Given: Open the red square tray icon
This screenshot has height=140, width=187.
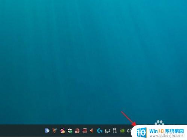Looking at the screenshot, I should 85,131.
